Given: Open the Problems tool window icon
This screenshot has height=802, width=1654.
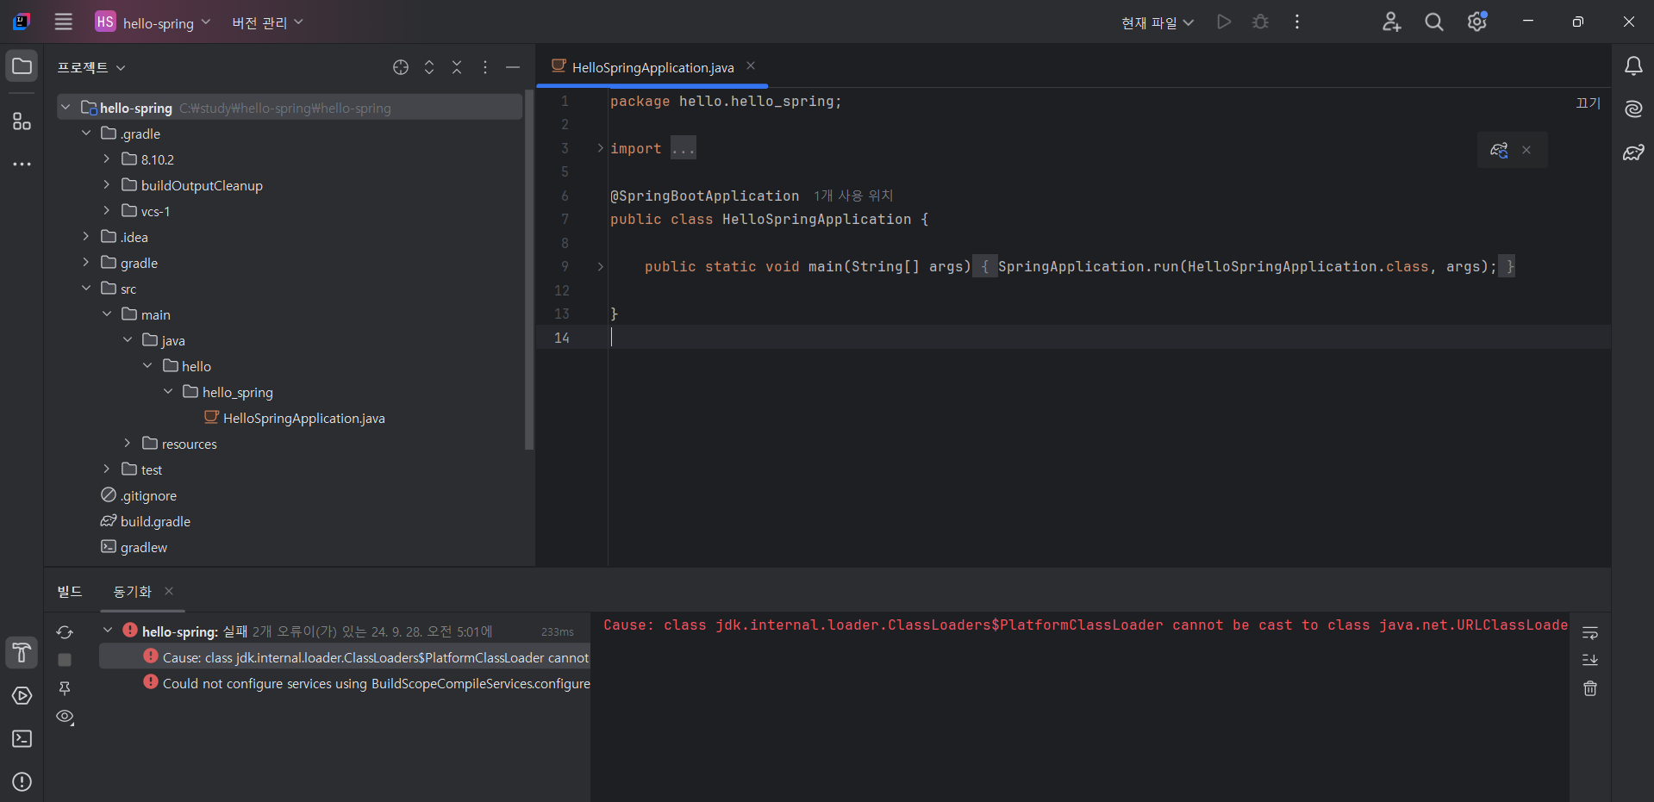Looking at the screenshot, I should (22, 782).
